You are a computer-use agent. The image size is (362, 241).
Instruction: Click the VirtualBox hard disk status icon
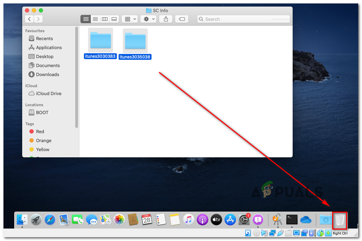click(248, 233)
